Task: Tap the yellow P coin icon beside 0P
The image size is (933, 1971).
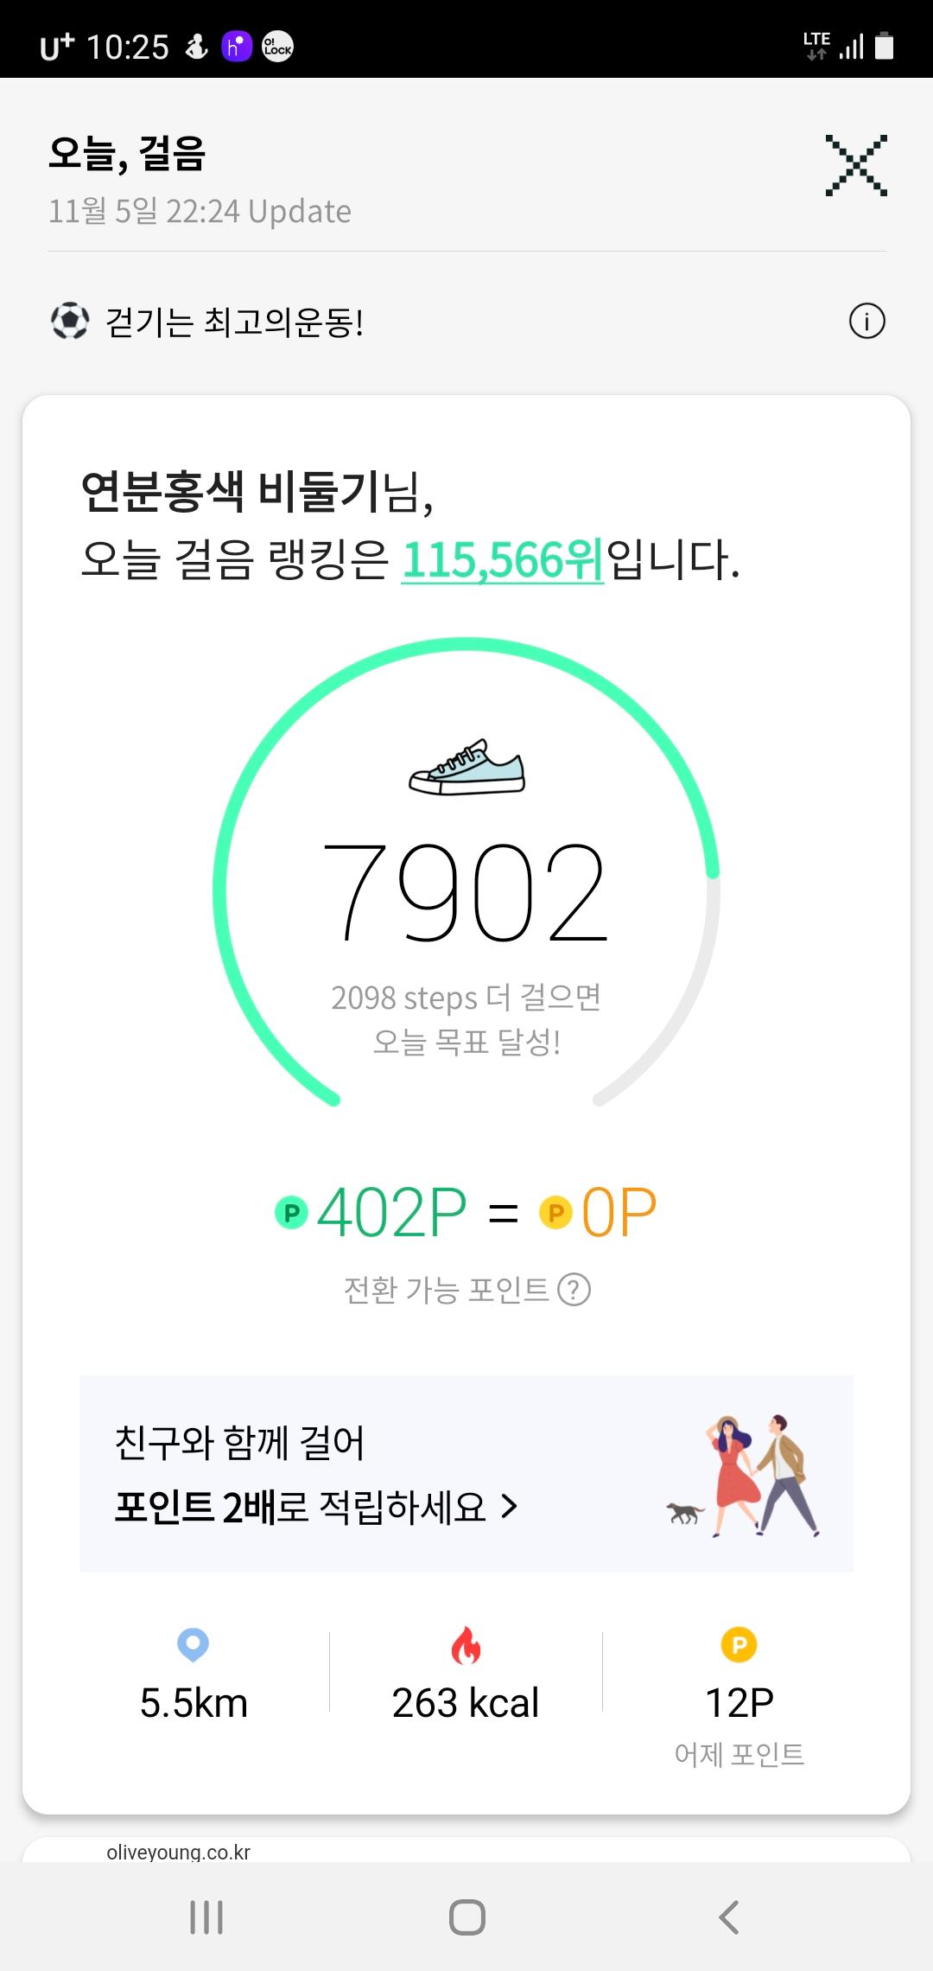Action: 555,1212
